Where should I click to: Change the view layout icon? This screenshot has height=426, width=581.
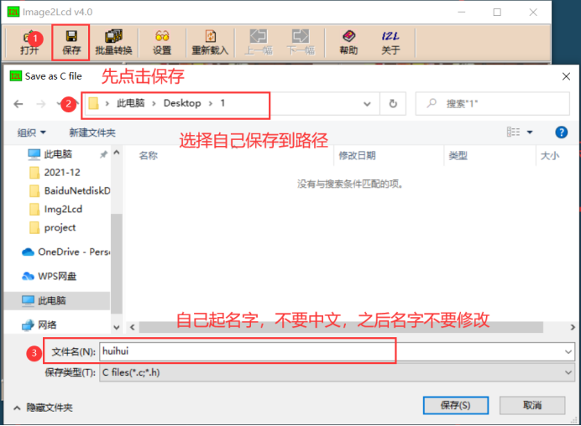point(513,132)
